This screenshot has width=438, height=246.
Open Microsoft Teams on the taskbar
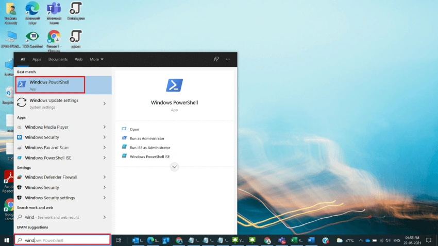coord(281,240)
